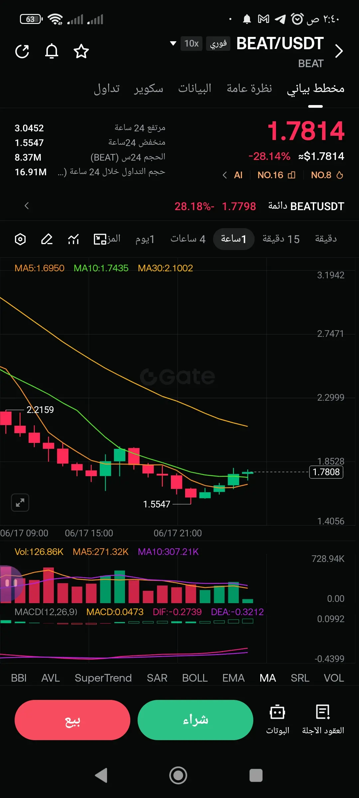Select the EMA indicator
This screenshot has height=798, width=359.
pos(233,678)
